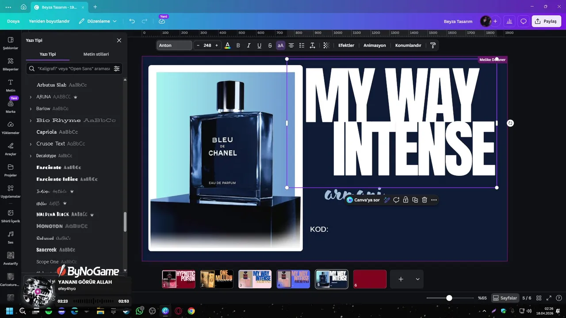Click the Canva'ya sor button
The height and width of the screenshot is (318, 566).
[x=363, y=200]
